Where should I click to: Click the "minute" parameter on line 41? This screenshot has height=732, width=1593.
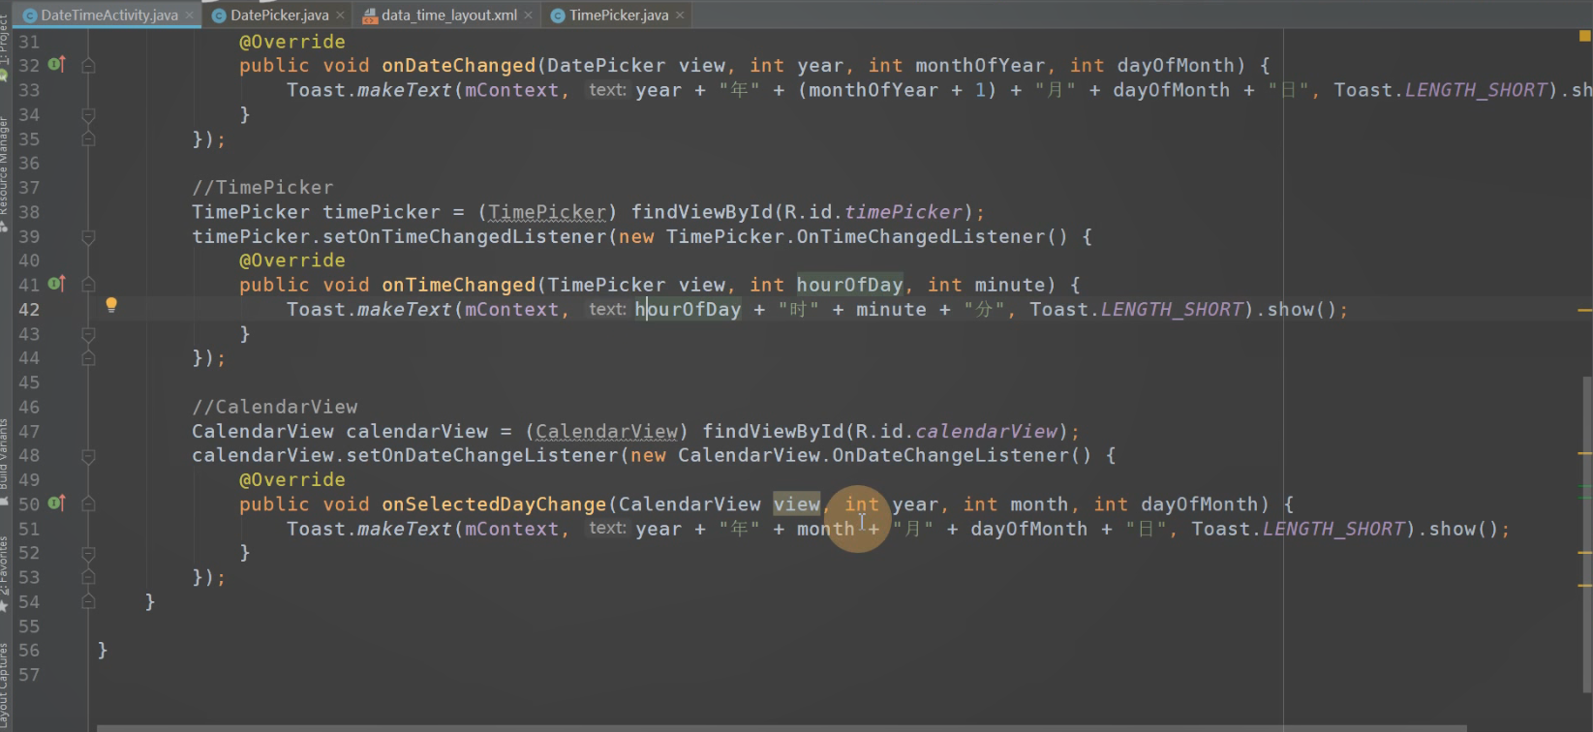click(x=1010, y=285)
